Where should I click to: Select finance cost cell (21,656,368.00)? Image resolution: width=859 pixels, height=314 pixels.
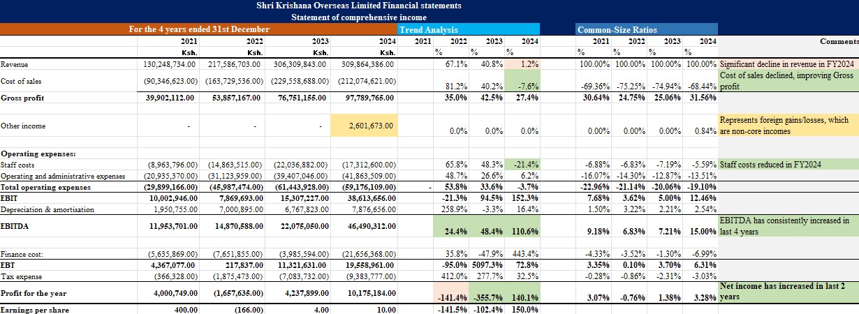tap(365, 255)
